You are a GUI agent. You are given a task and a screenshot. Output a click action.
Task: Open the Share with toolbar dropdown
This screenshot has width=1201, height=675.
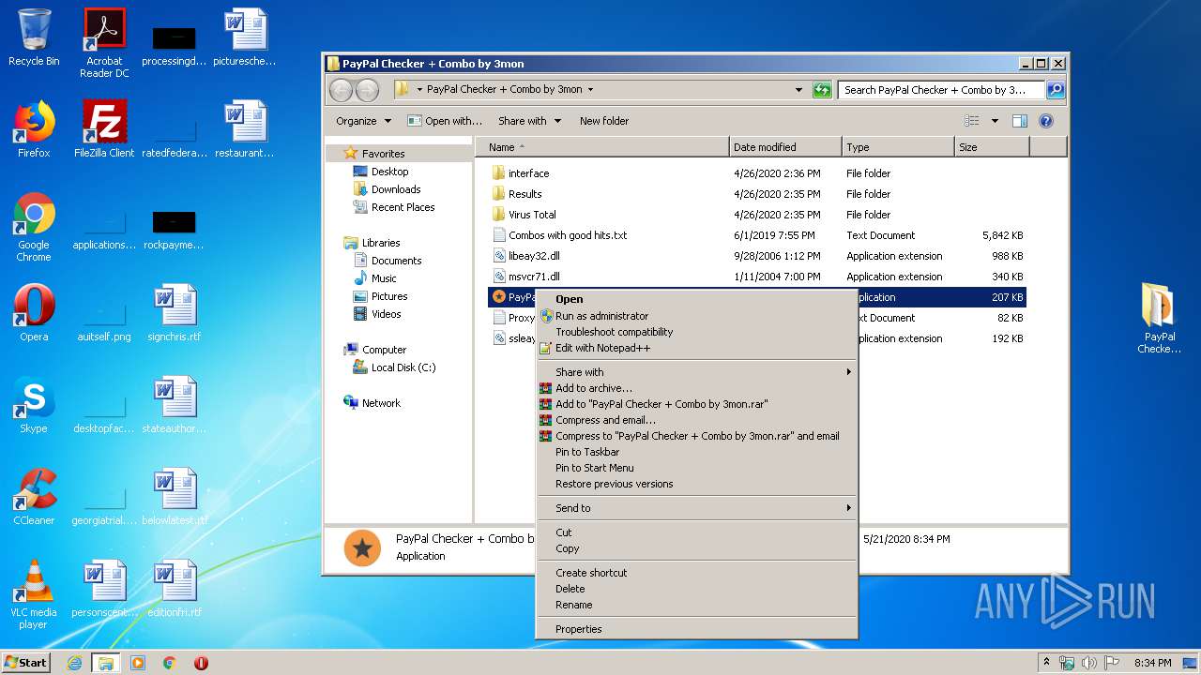[529, 121]
